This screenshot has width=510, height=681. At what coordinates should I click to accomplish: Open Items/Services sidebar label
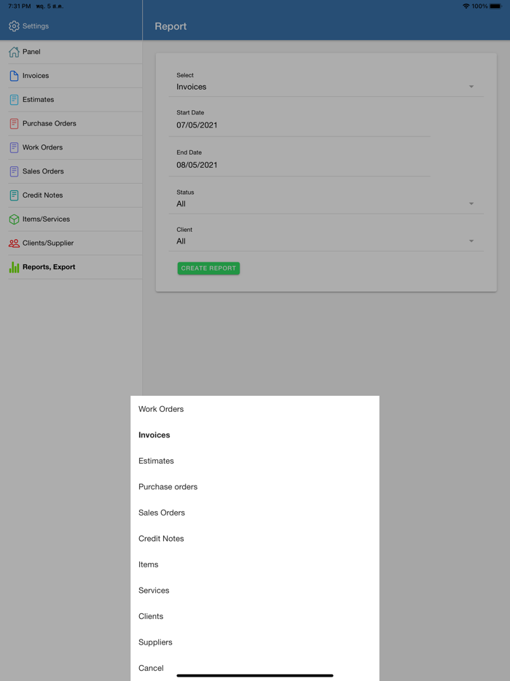[46, 219]
